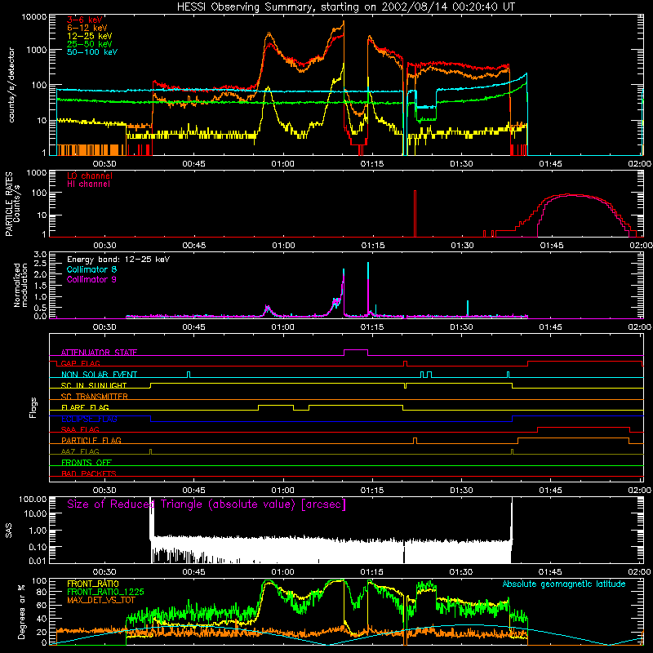This screenshot has height=653, width=653.
Task: Click the yellow 12-25 keV legend entry
Action: [x=90, y=36]
